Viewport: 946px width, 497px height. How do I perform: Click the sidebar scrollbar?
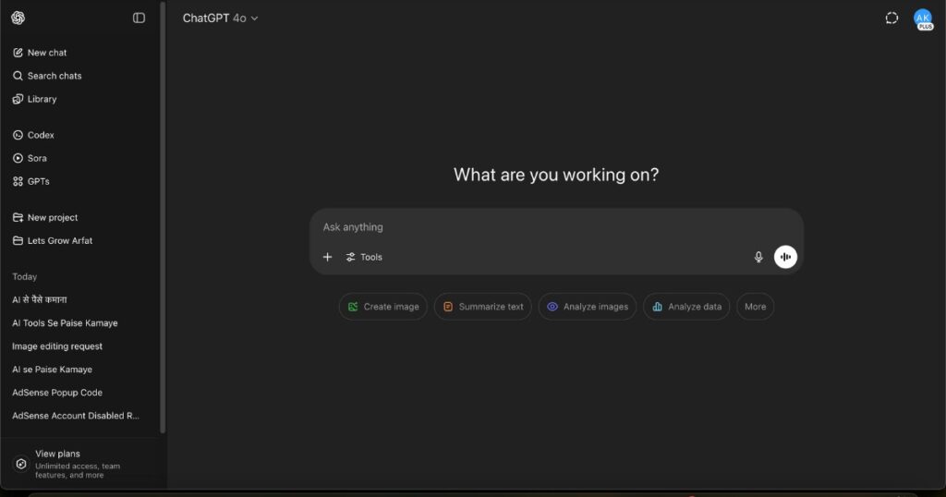pos(163,217)
